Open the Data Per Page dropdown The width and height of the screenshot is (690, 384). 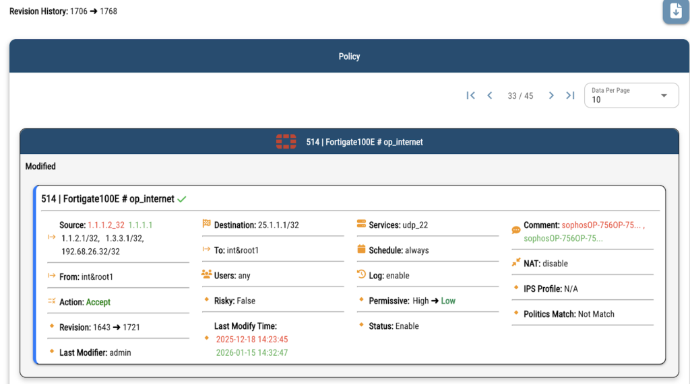(631, 95)
